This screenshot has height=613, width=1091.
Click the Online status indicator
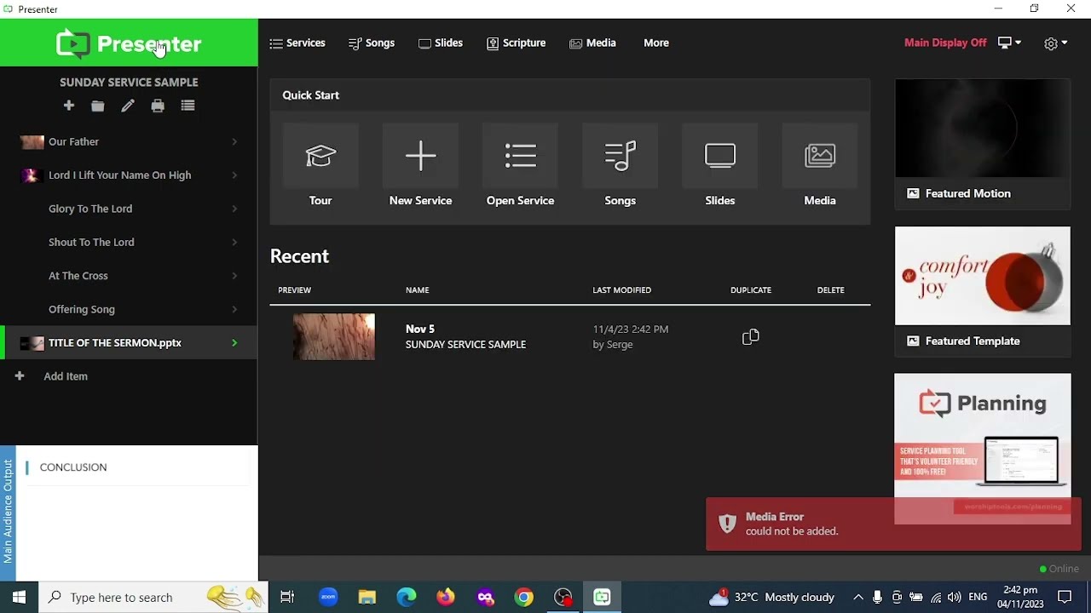[x=1059, y=569]
